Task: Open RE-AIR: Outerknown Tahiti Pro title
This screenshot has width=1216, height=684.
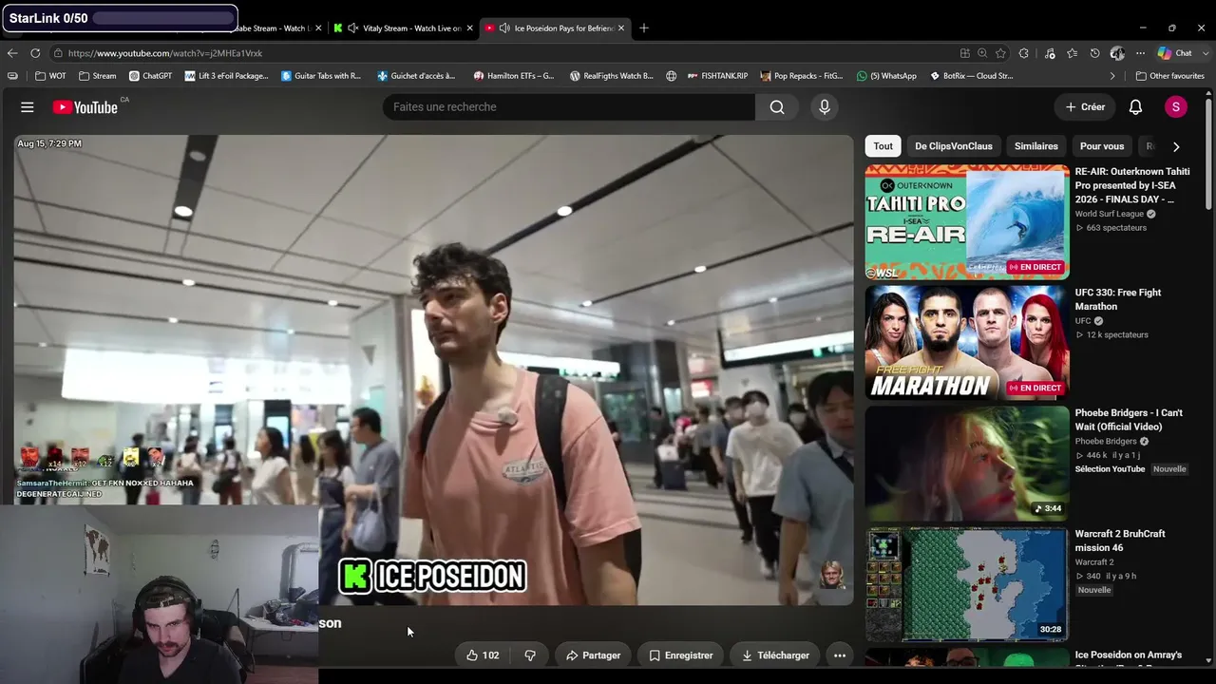Action: pyautogui.click(x=1132, y=186)
